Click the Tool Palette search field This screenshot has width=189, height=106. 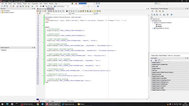click(164, 60)
